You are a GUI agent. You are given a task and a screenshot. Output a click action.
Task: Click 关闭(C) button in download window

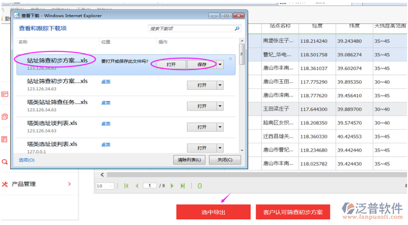225,160
